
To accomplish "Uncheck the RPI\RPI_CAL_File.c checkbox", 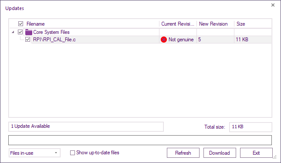I will click(27, 40).
